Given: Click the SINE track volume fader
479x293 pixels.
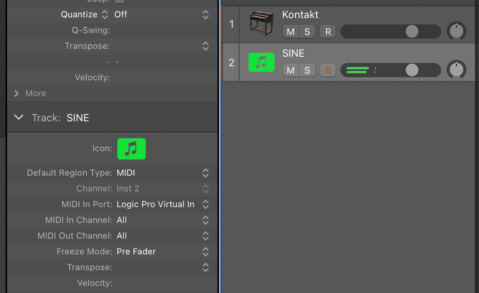Looking at the screenshot, I should (412, 70).
